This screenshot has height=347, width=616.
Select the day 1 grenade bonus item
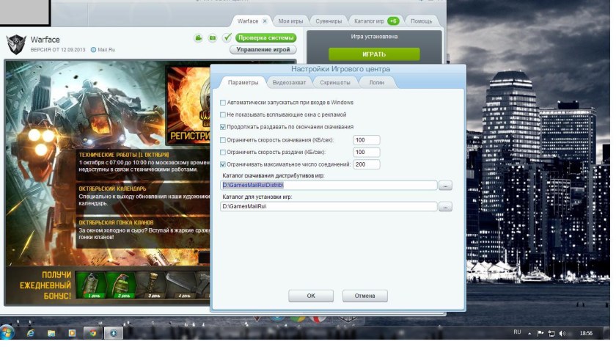(x=90, y=285)
